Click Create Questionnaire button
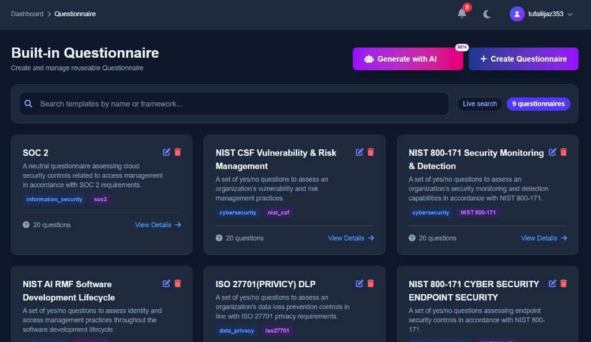This screenshot has width=591, height=342. click(523, 59)
